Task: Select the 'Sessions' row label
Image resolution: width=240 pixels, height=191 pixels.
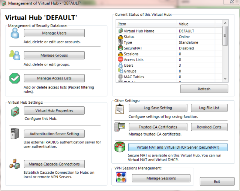Action: (x=131, y=54)
